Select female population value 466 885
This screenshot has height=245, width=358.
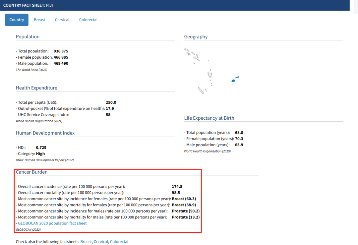point(61,57)
